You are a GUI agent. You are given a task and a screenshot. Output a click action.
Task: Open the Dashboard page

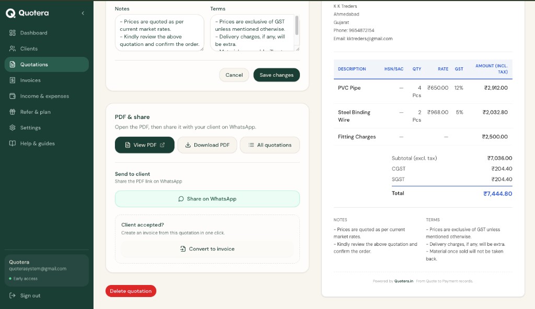pyautogui.click(x=46, y=33)
